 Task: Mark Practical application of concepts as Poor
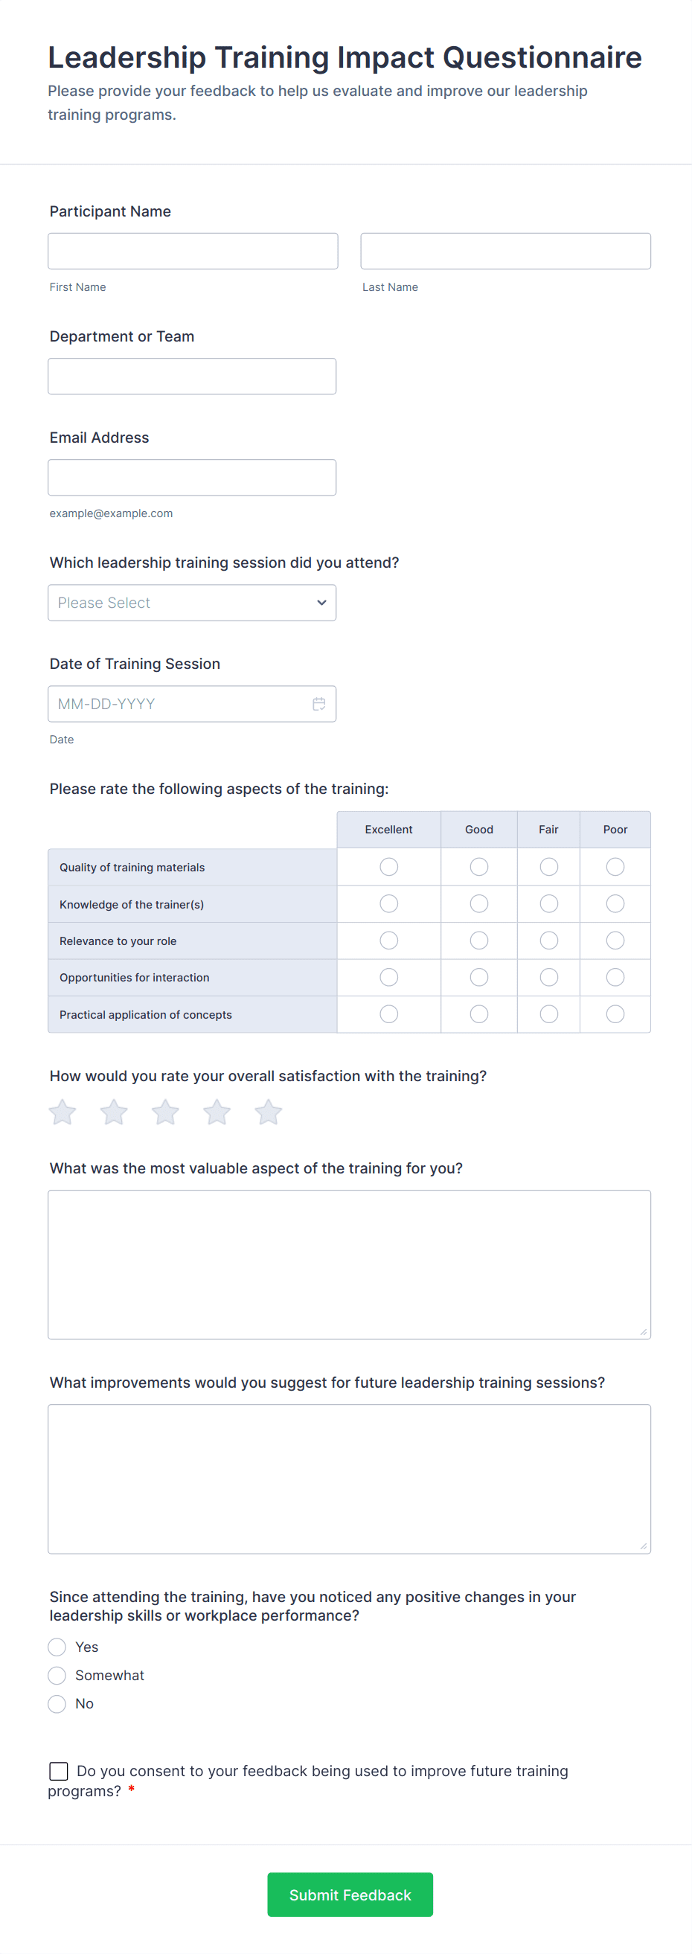pos(615,1013)
